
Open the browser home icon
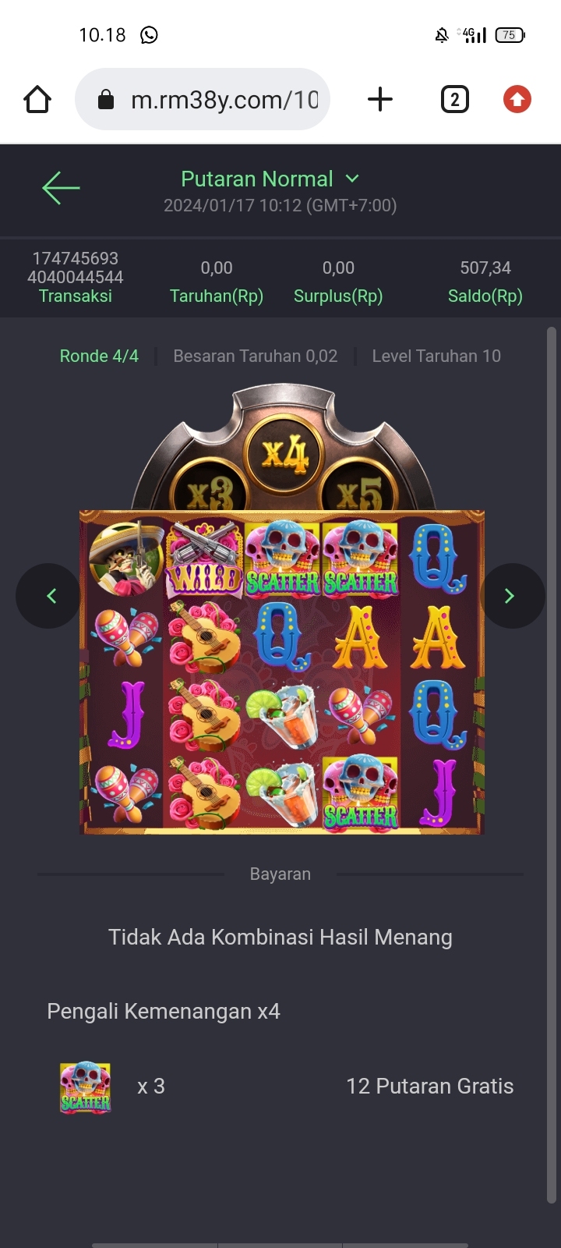pos(37,100)
